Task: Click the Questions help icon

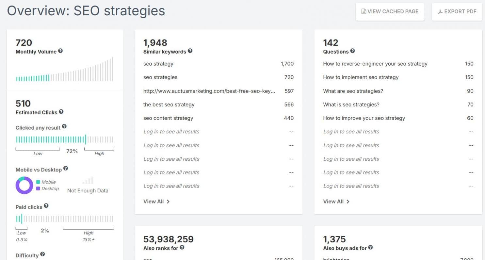Action: coord(353,52)
